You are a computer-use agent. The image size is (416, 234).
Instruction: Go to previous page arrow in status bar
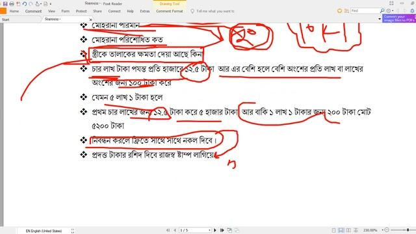coord(175,230)
